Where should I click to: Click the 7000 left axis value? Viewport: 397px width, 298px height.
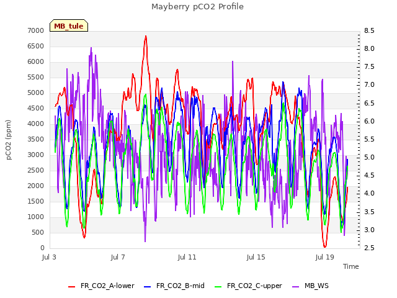point(36,30)
